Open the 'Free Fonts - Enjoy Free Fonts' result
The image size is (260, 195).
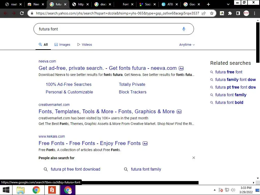point(90,143)
